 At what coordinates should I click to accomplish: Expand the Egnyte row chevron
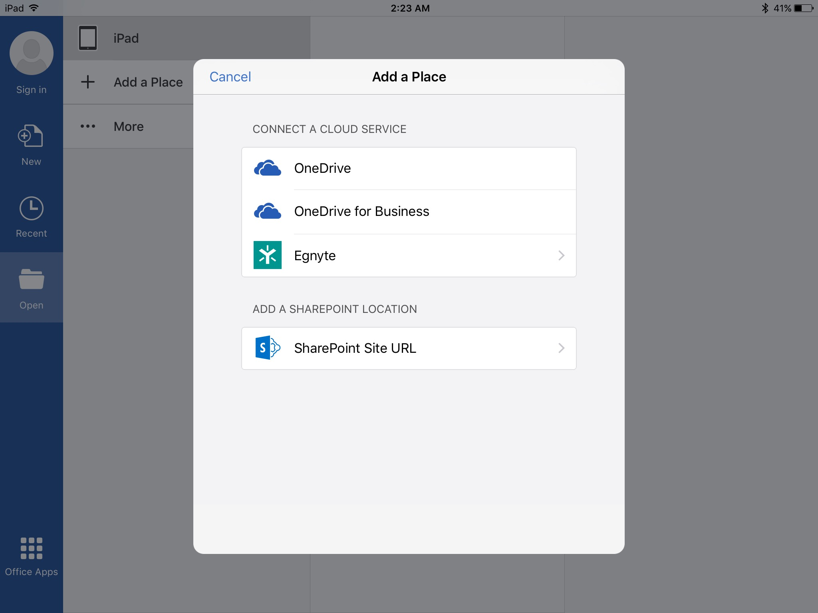pyautogui.click(x=561, y=255)
